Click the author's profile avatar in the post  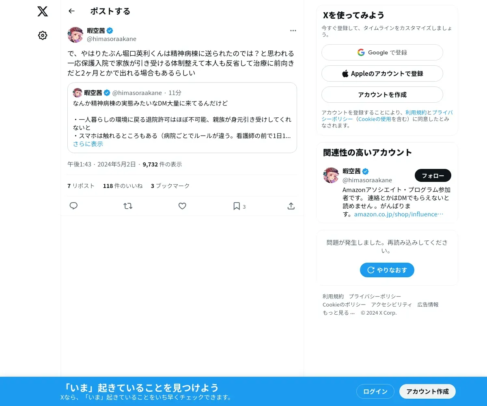click(75, 35)
